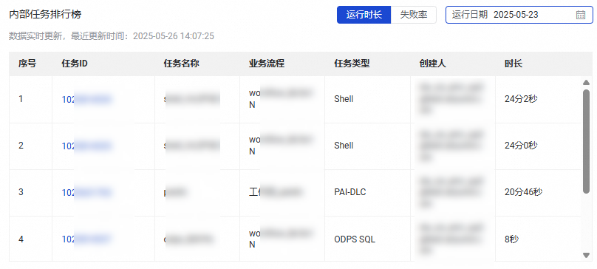The height and width of the screenshot is (269, 597).
Task: Open task ID link in row 1
Action: [x=86, y=99]
